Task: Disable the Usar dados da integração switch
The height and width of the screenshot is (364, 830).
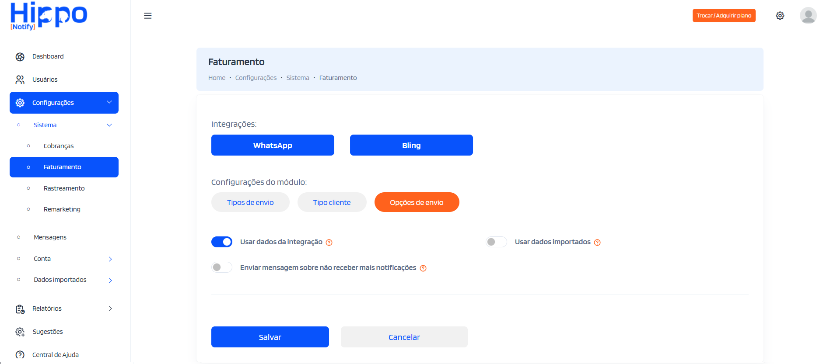Action: [x=222, y=242]
